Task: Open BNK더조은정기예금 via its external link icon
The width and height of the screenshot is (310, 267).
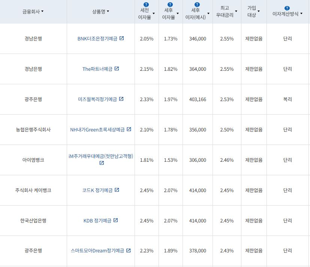Action: (122, 39)
